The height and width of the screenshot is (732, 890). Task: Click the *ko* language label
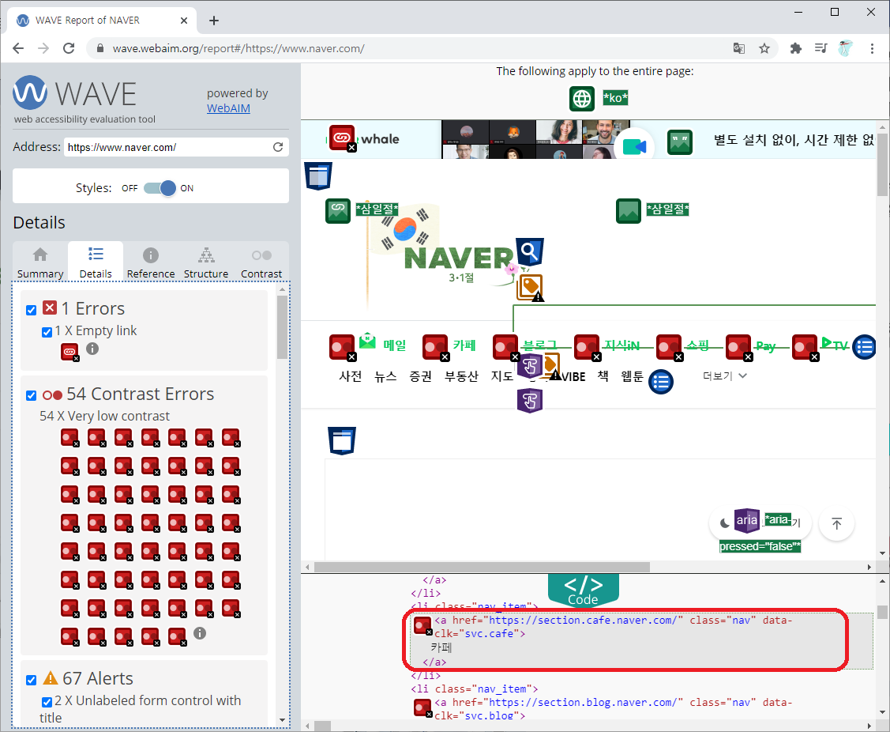[x=615, y=98]
